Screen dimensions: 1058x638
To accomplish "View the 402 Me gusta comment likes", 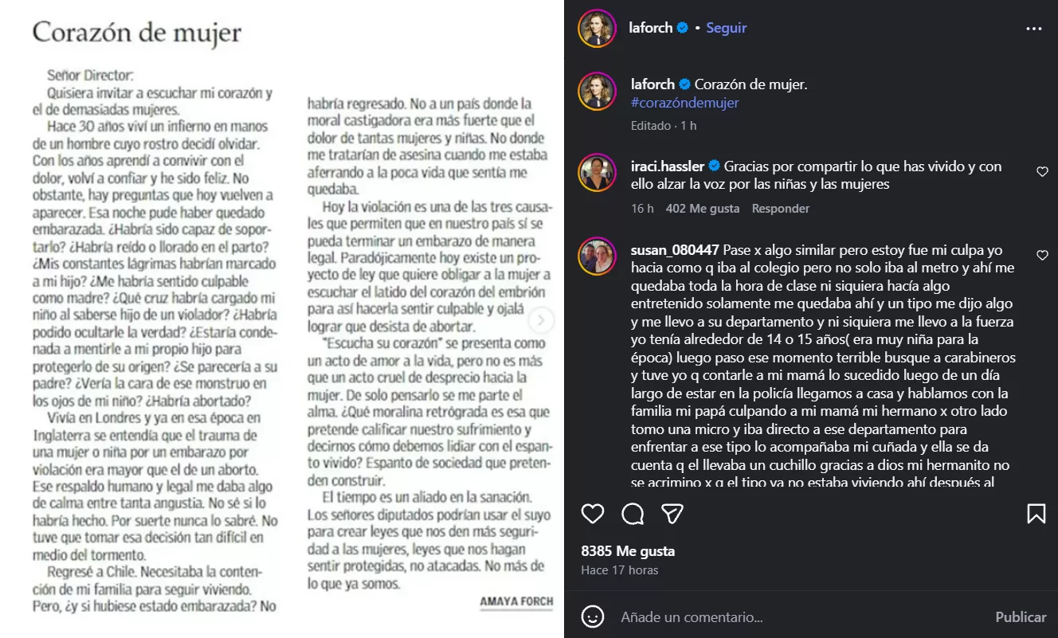I will 703,209.
